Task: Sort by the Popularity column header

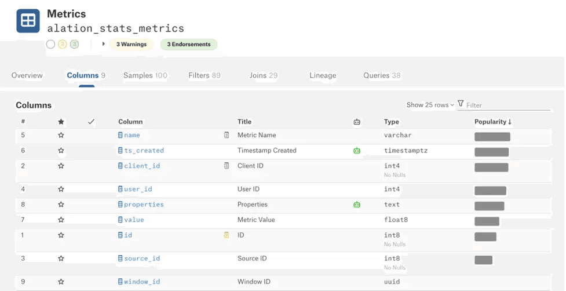Action: 493,122
